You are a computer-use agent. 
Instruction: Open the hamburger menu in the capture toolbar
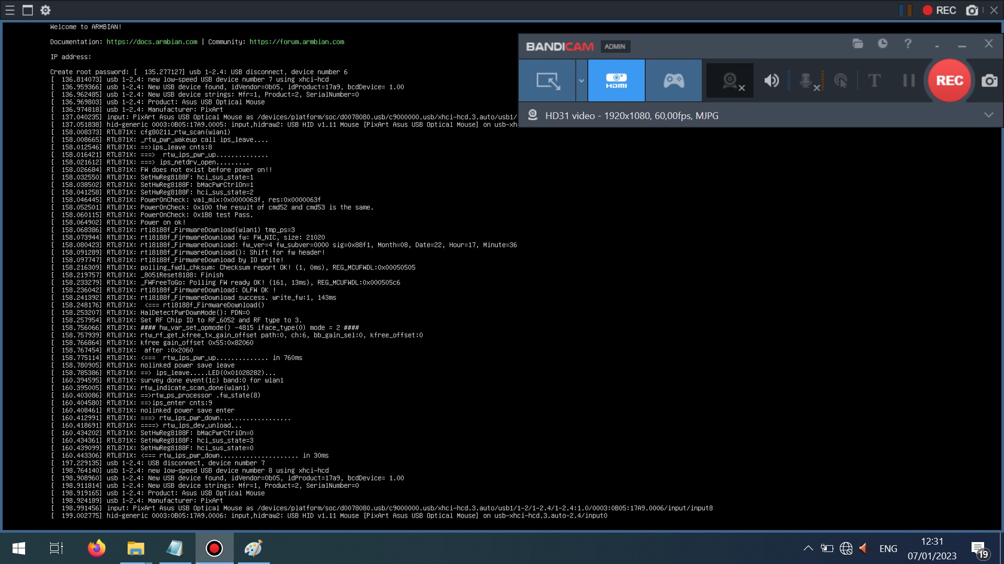(x=9, y=10)
